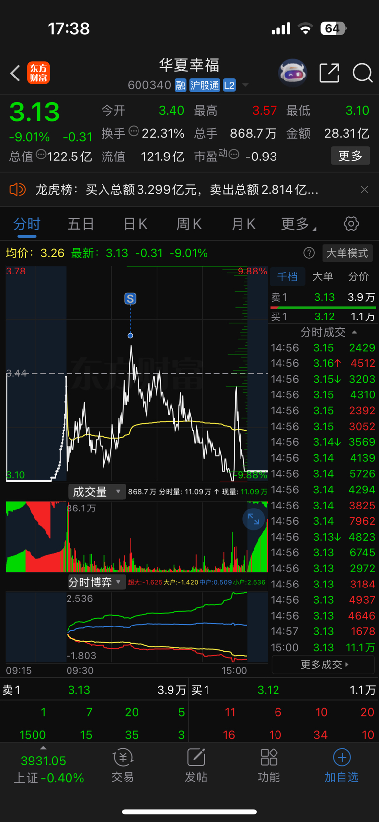Tap the 均价 3.26 value

tap(52, 253)
